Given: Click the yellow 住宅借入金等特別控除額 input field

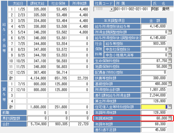Looking at the screenshot, I should point(154,107).
